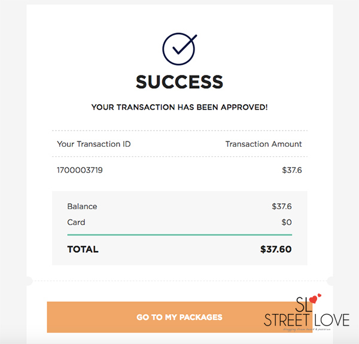Click the Street Love watermark logo
This screenshot has width=359, height=344.
(306, 313)
